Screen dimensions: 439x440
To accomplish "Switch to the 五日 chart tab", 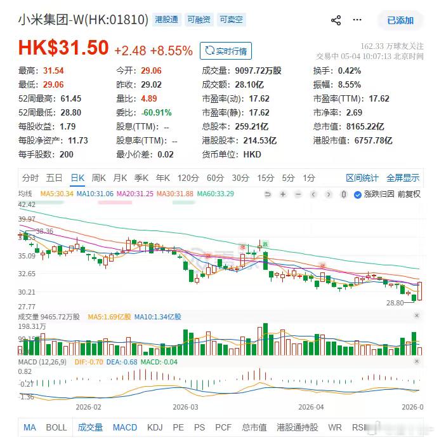I will click(x=54, y=178).
